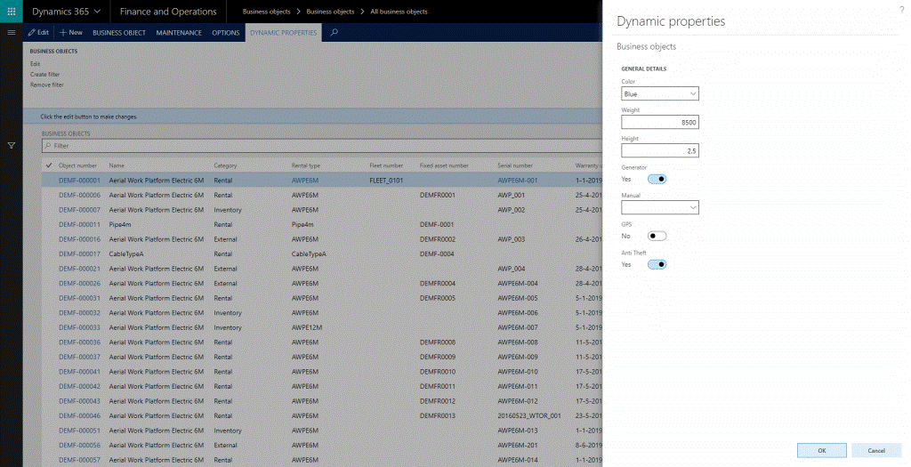Open object link DEMF-000006
The width and height of the screenshot is (911, 467).
pyautogui.click(x=79, y=195)
